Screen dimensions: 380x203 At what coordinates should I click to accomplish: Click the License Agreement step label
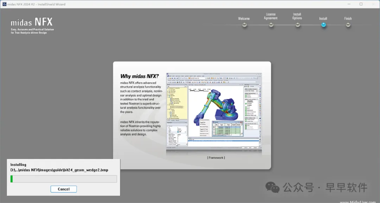[x=271, y=16]
